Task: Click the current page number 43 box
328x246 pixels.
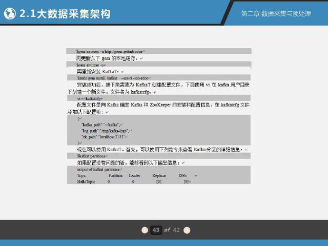Action: (156, 230)
